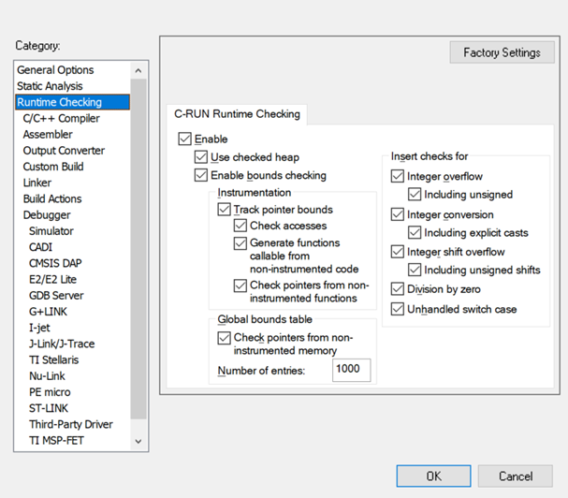The image size is (568, 498).
Task: Confirm with the OK button
Action: [433, 476]
